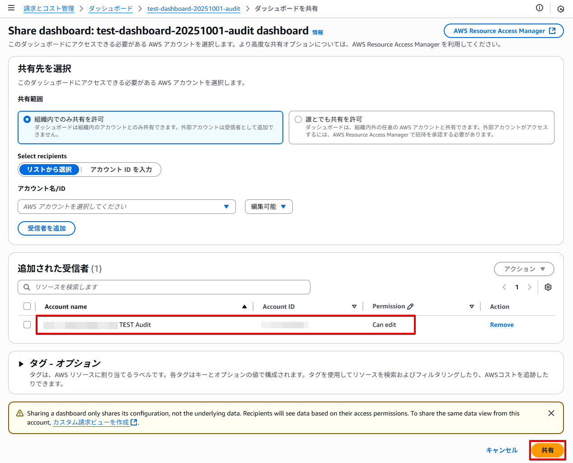Open カスタム請求ビューを作成 link

[91, 422]
